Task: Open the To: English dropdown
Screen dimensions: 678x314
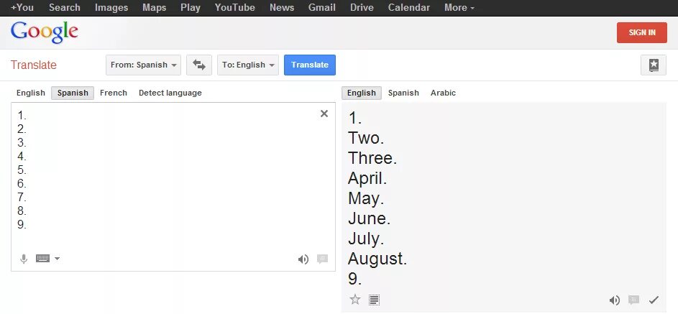Action: click(248, 65)
